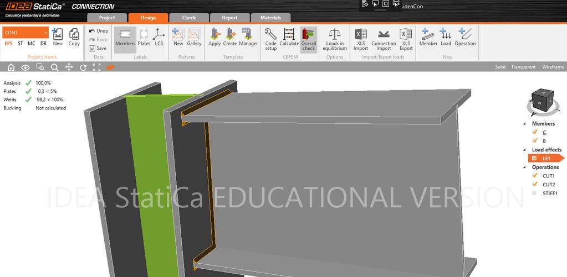The height and width of the screenshot is (277, 567).
Task: Switch to Wireframe view mode
Action: pyautogui.click(x=553, y=67)
